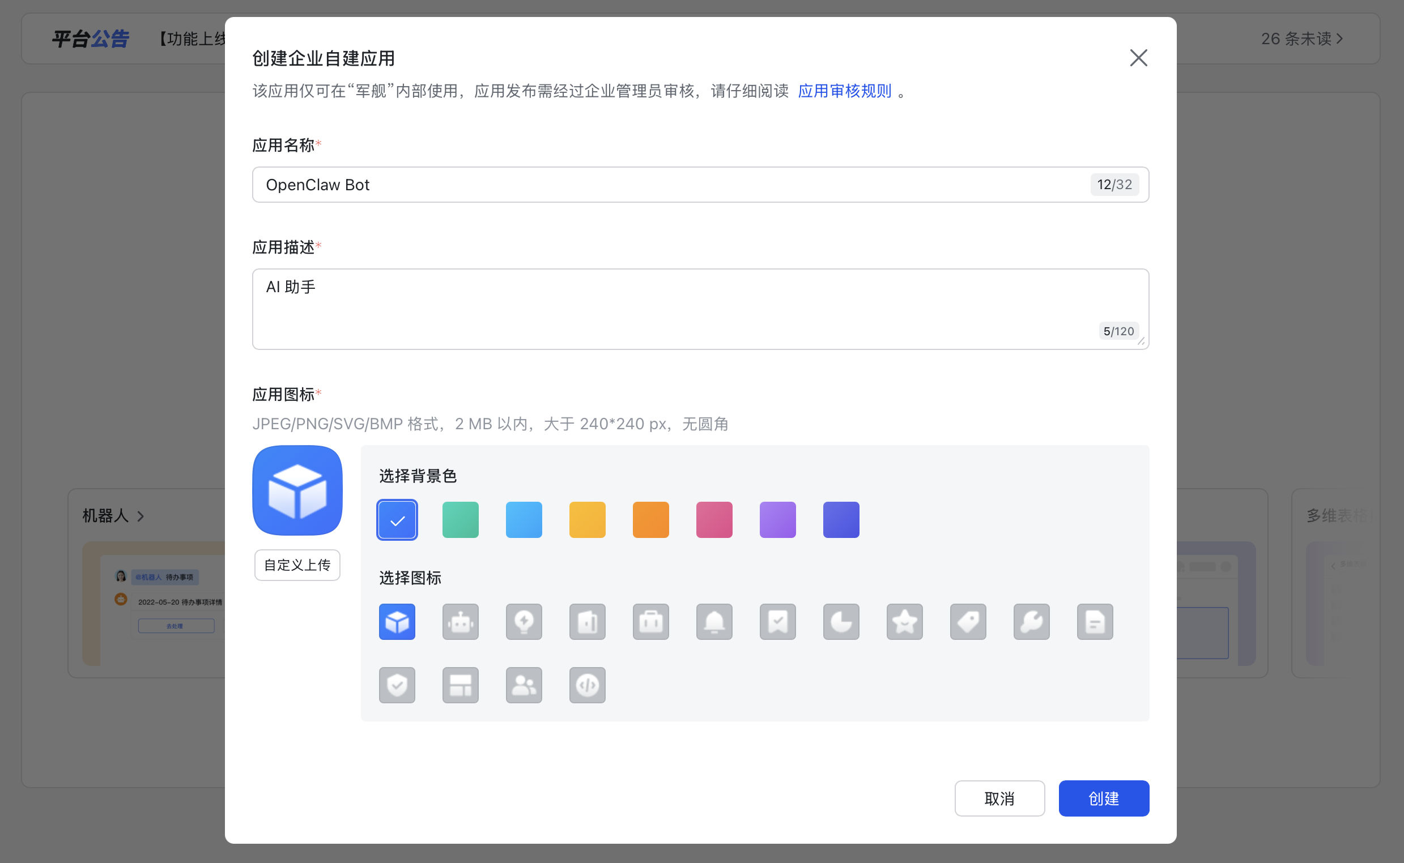Choose the pink background color

pyautogui.click(x=714, y=519)
